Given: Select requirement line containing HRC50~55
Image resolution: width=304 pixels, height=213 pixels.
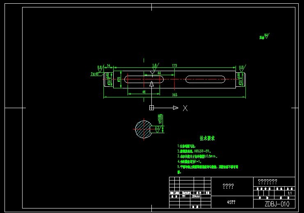Looking at the screenshot, I should [194, 151].
